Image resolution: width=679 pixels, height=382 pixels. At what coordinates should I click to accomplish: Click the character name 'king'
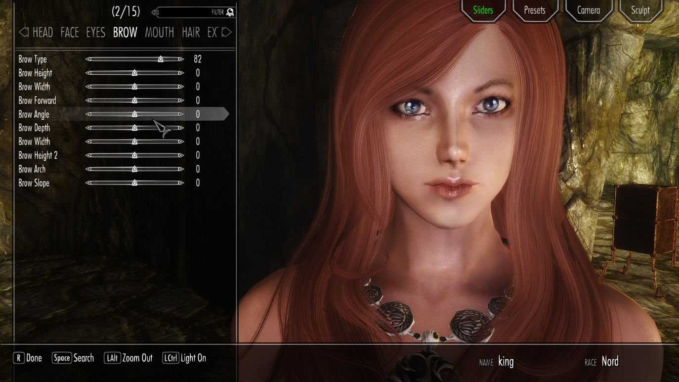point(506,362)
